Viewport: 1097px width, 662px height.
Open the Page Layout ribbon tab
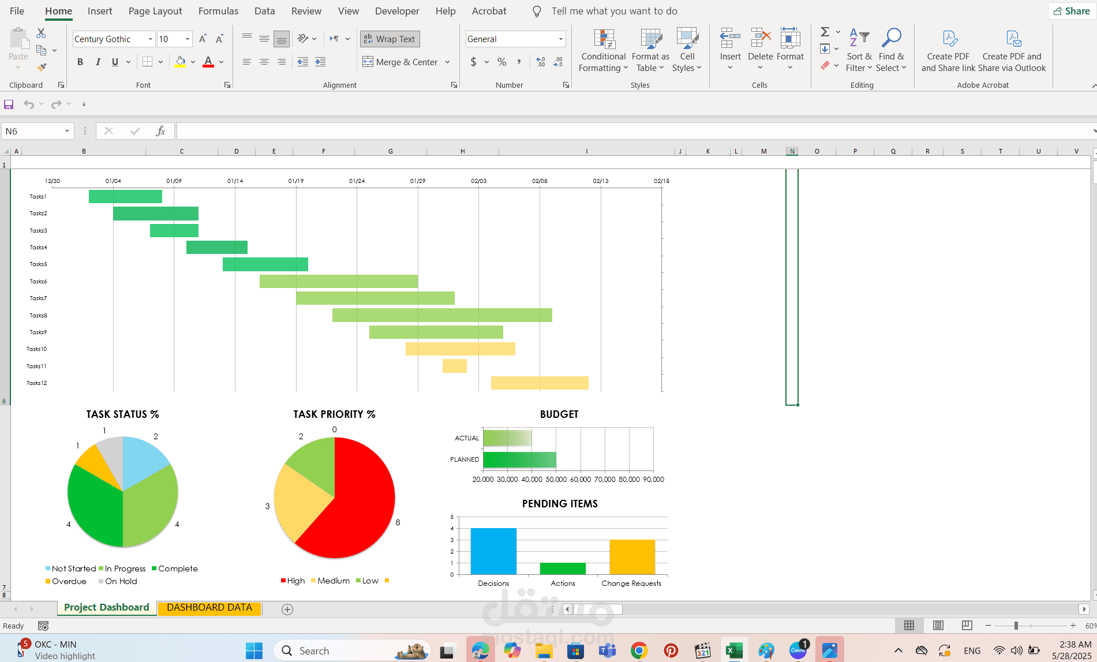(x=155, y=11)
